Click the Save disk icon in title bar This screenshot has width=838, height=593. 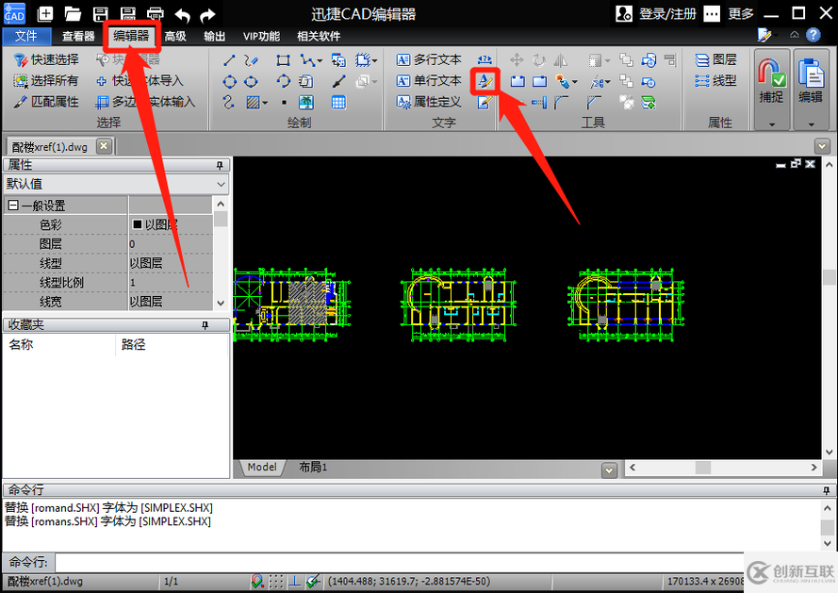pyautogui.click(x=101, y=14)
